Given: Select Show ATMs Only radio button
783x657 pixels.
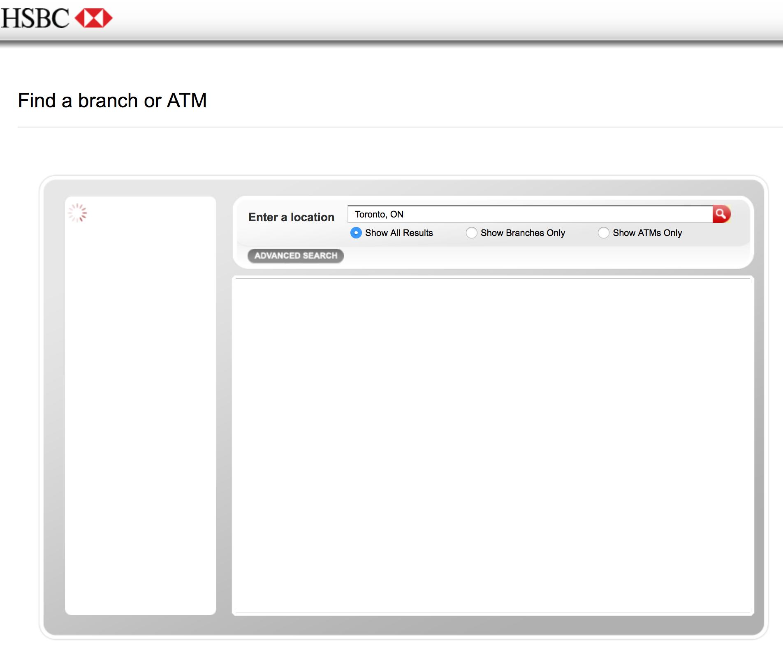Looking at the screenshot, I should tap(603, 233).
